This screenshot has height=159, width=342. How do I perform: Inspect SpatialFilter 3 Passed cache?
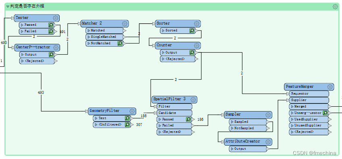click(188, 120)
